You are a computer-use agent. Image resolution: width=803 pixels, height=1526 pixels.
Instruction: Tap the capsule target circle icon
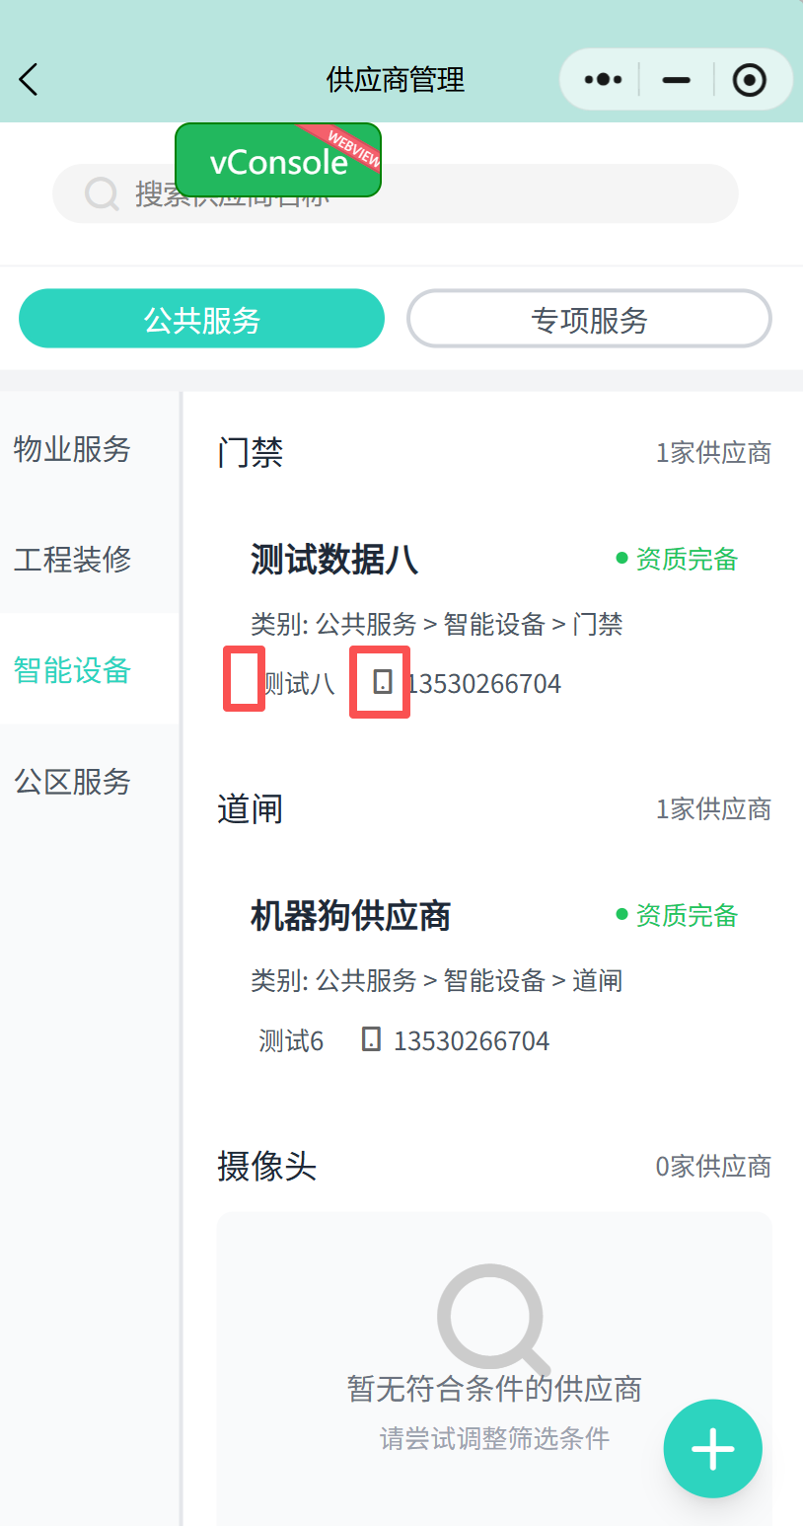click(750, 79)
